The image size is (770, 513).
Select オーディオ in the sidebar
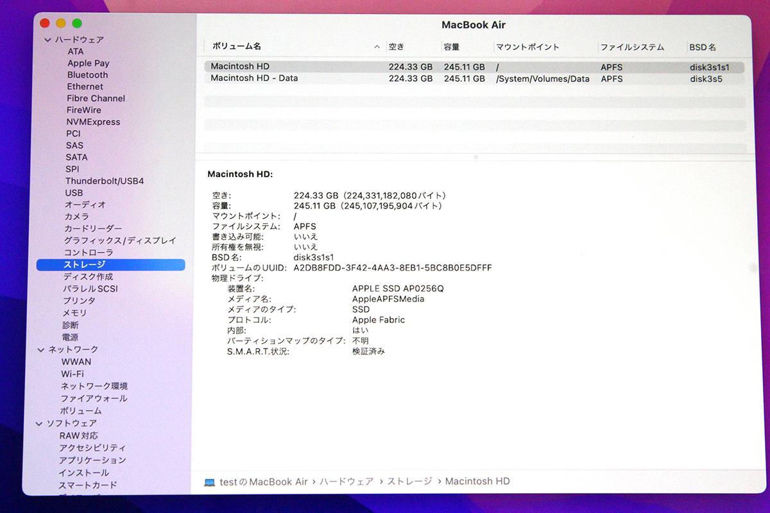pyautogui.click(x=85, y=205)
